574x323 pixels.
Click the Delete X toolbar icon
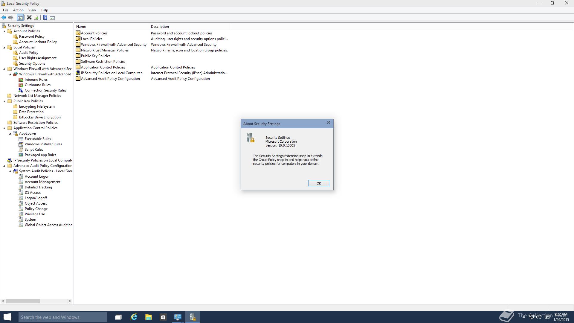click(29, 18)
